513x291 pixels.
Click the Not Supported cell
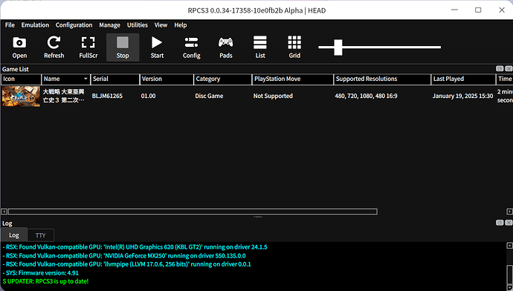pyautogui.click(x=273, y=96)
